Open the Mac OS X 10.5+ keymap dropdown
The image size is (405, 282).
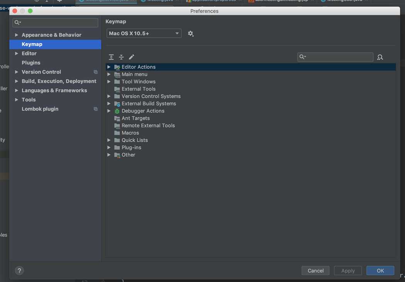144,34
